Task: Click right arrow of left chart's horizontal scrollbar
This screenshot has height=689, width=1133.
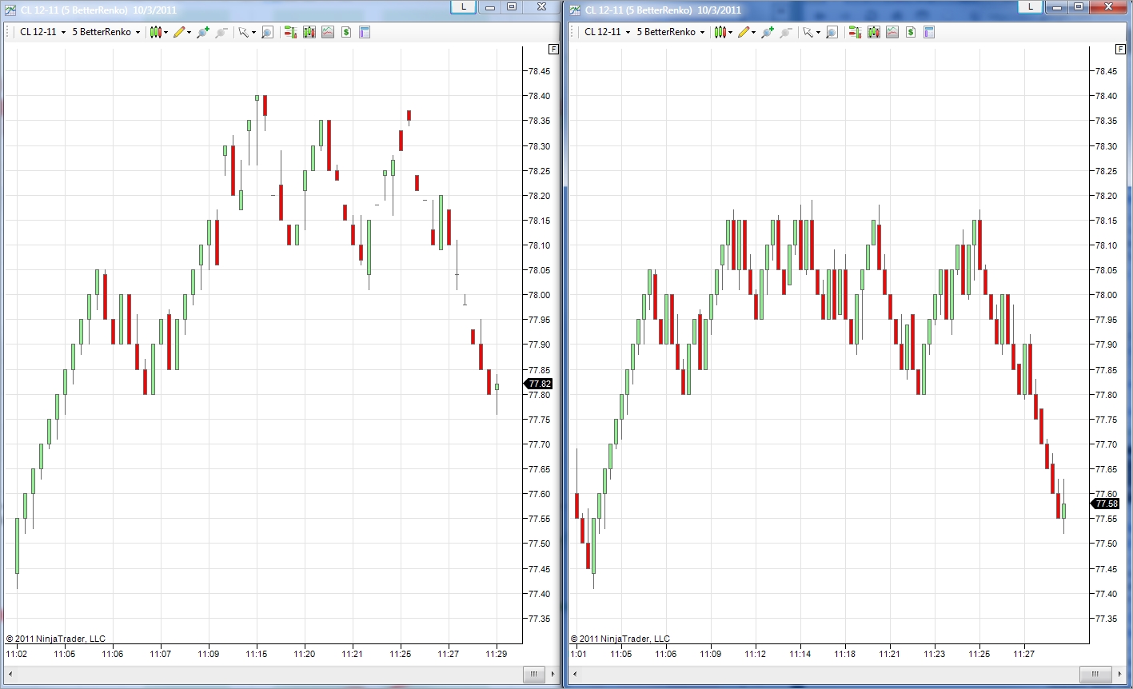Action: (552, 675)
